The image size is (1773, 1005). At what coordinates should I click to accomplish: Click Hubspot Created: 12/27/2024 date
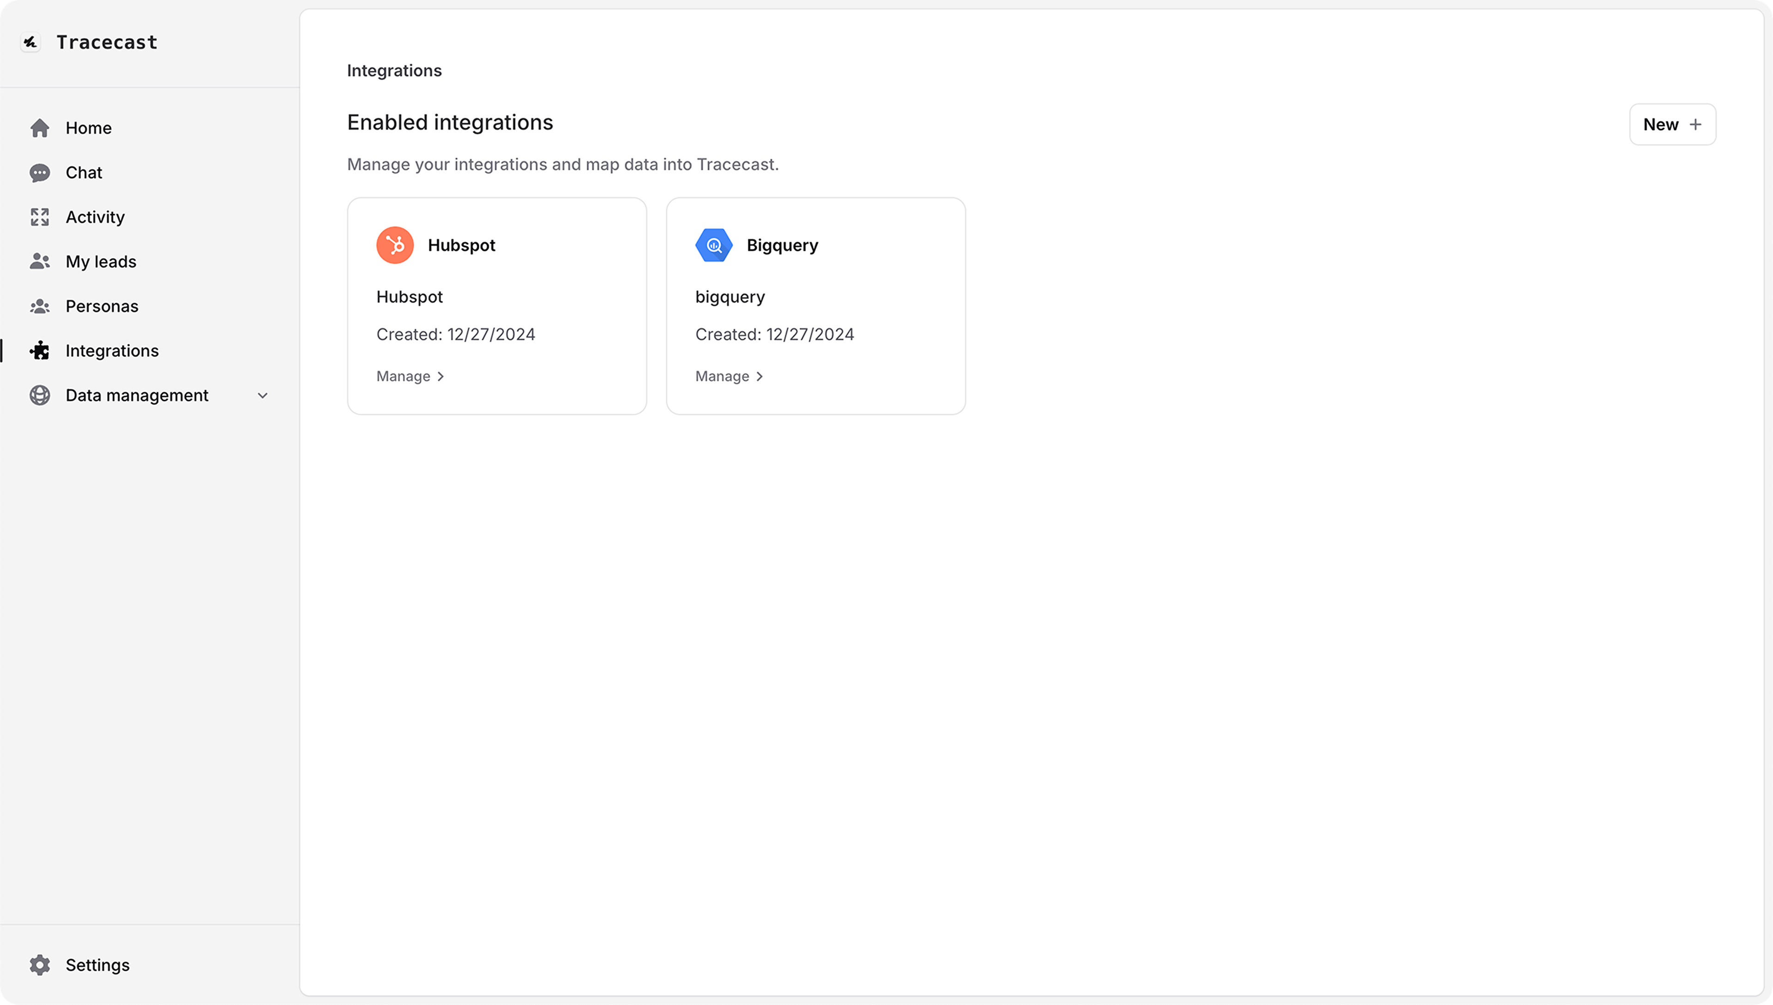click(456, 334)
